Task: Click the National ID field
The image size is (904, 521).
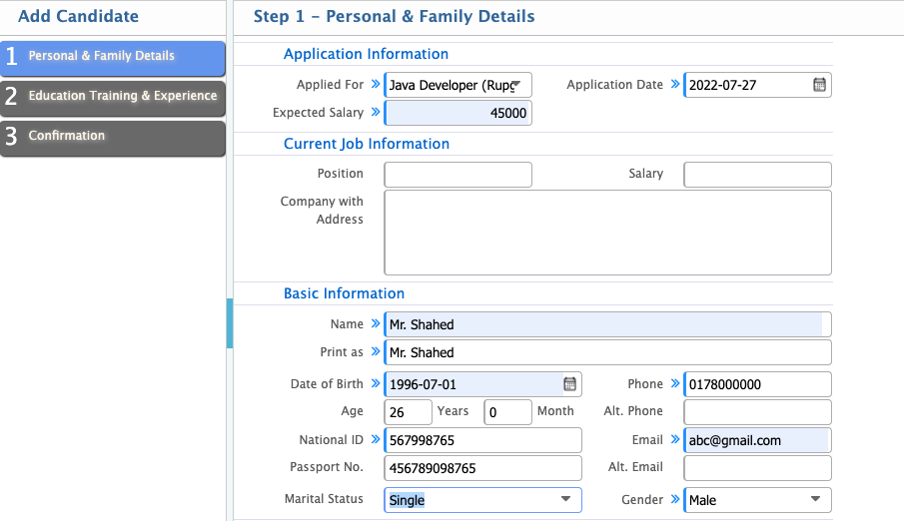Action: [482, 440]
